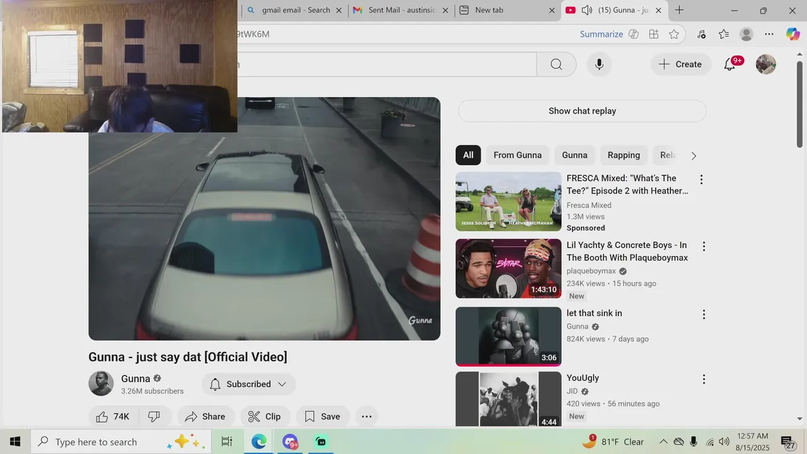Select the All filter chip
The image size is (807, 454).
[468, 155]
